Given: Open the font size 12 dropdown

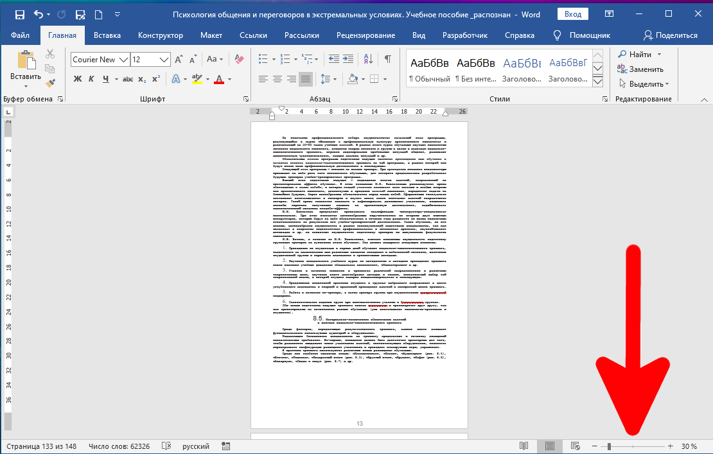Looking at the screenshot, I should 164,60.
